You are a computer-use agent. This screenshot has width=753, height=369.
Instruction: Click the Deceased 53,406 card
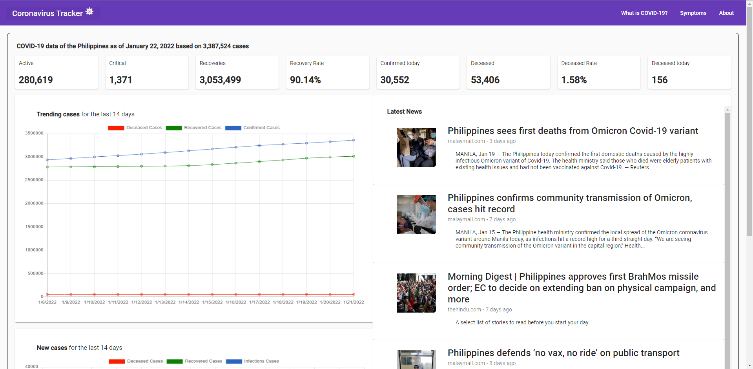point(509,72)
